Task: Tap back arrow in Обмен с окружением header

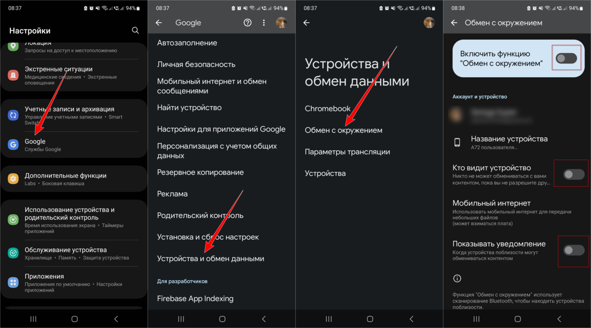Action: tap(454, 23)
